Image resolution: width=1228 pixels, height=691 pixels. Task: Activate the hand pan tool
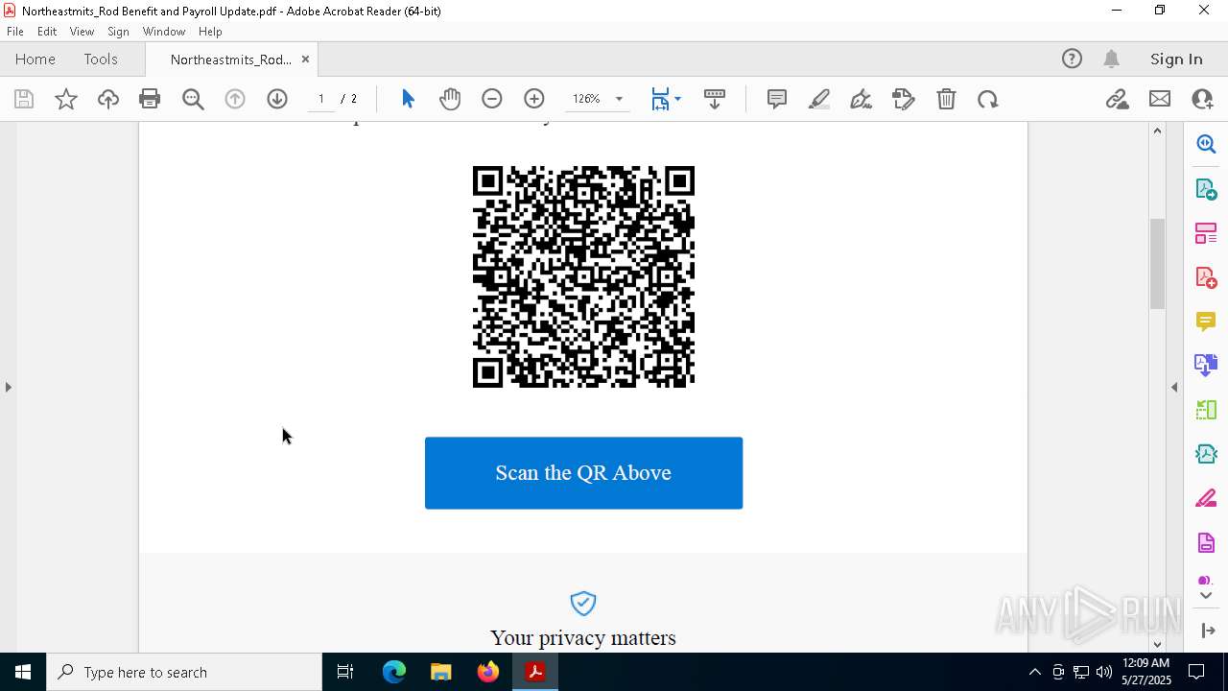point(450,99)
